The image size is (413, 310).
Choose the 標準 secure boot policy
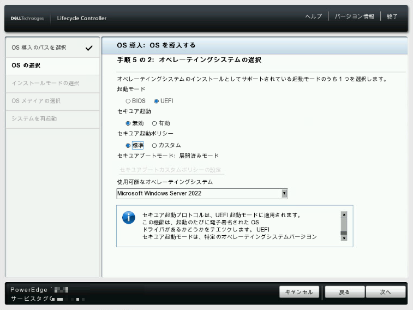[128, 145]
